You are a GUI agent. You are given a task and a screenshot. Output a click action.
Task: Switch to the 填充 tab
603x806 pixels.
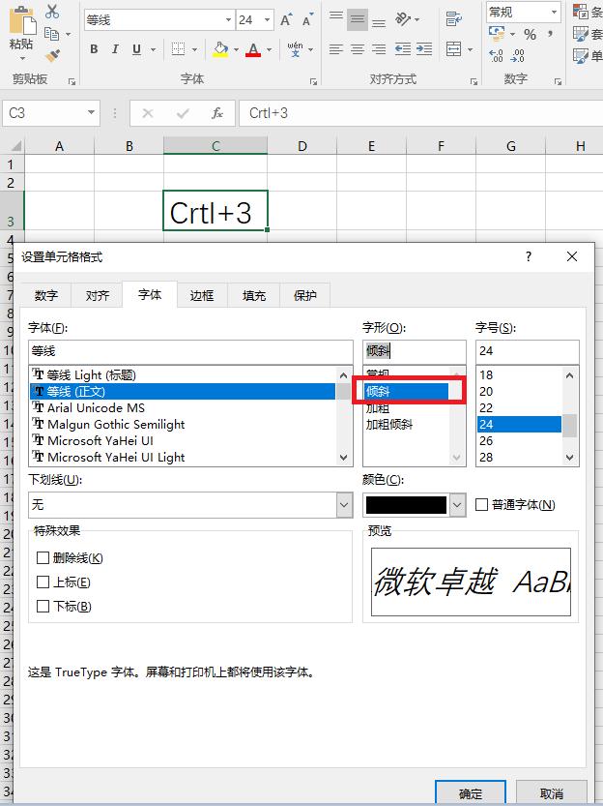click(253, 295)
